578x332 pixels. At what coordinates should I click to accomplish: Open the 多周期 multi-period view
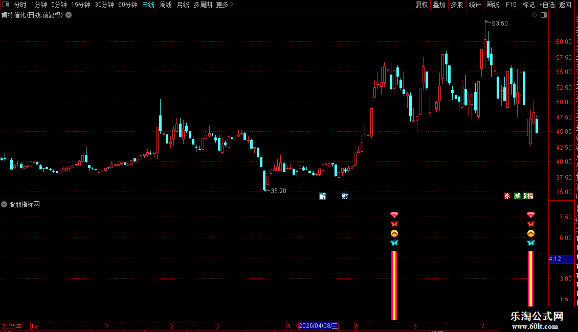[x=203, y=5]
